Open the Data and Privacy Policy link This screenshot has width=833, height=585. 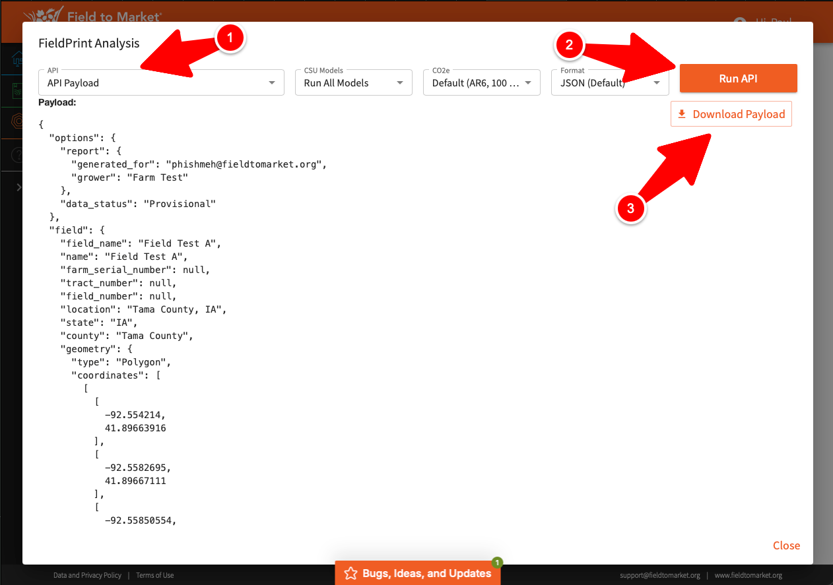click(x=87, y=575)
